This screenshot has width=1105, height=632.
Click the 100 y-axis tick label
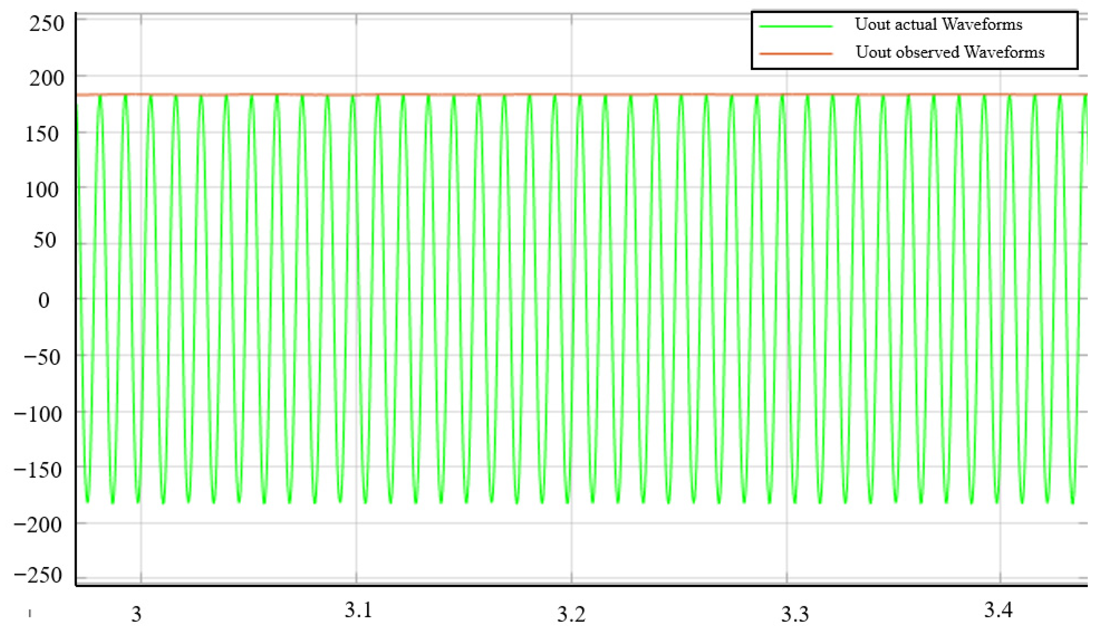pyautogui.click(x=42, y=190)
